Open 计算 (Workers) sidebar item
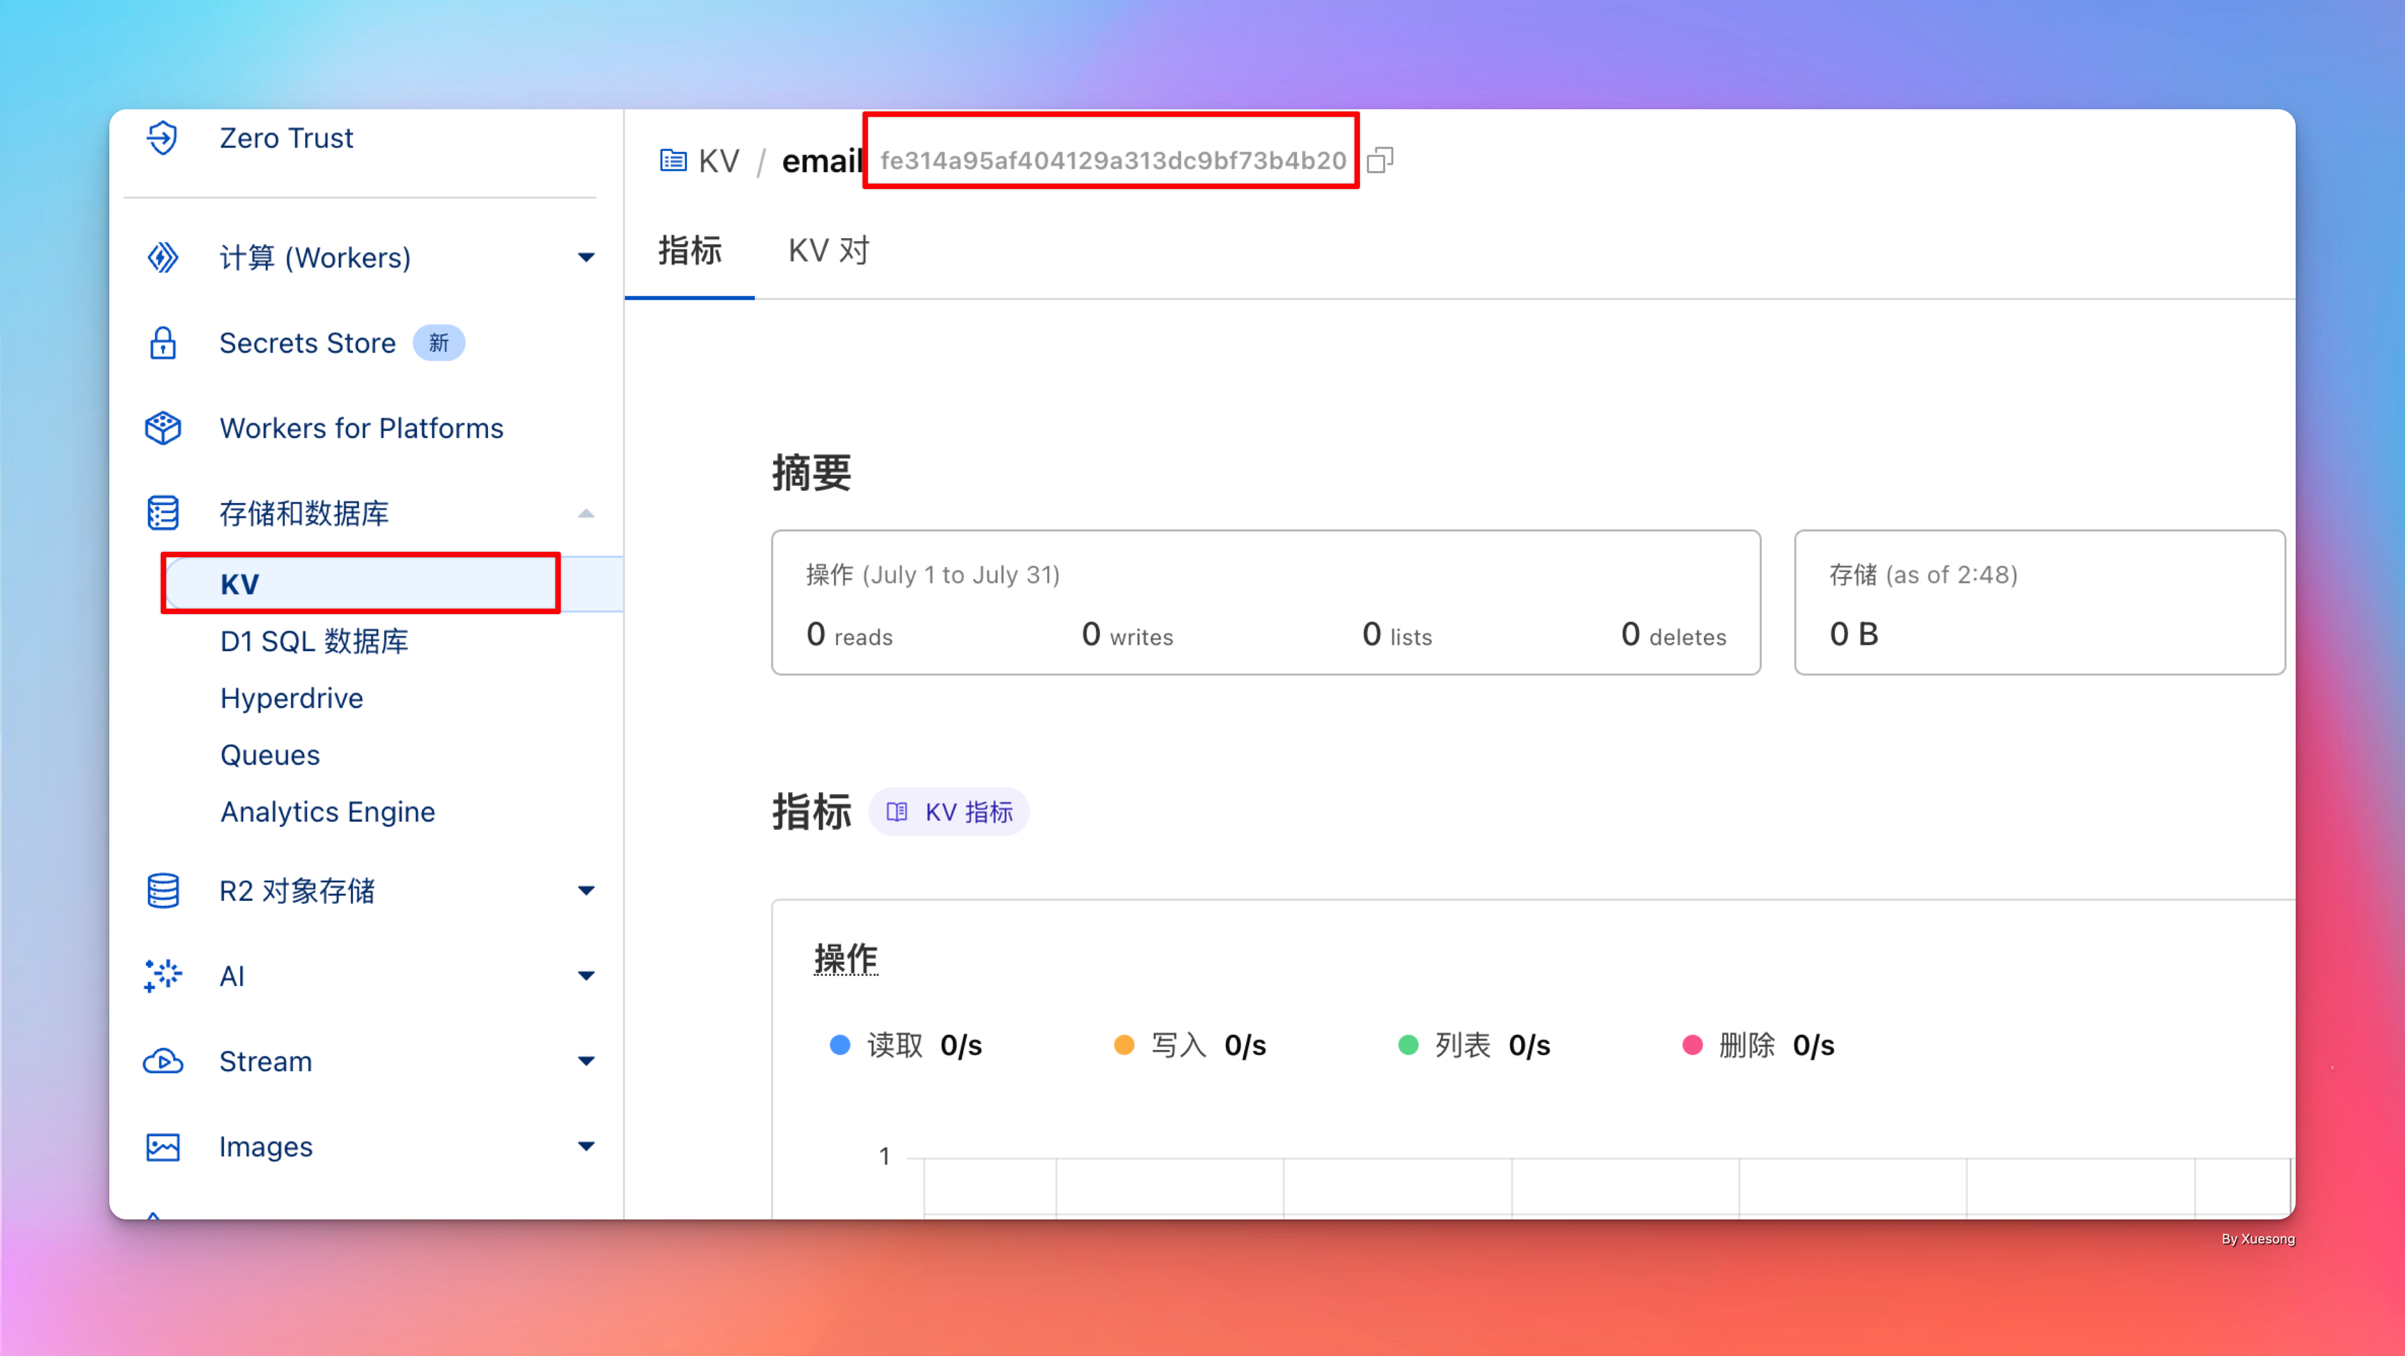The width and height of the screenshot is (2405, 1356). 315,257
